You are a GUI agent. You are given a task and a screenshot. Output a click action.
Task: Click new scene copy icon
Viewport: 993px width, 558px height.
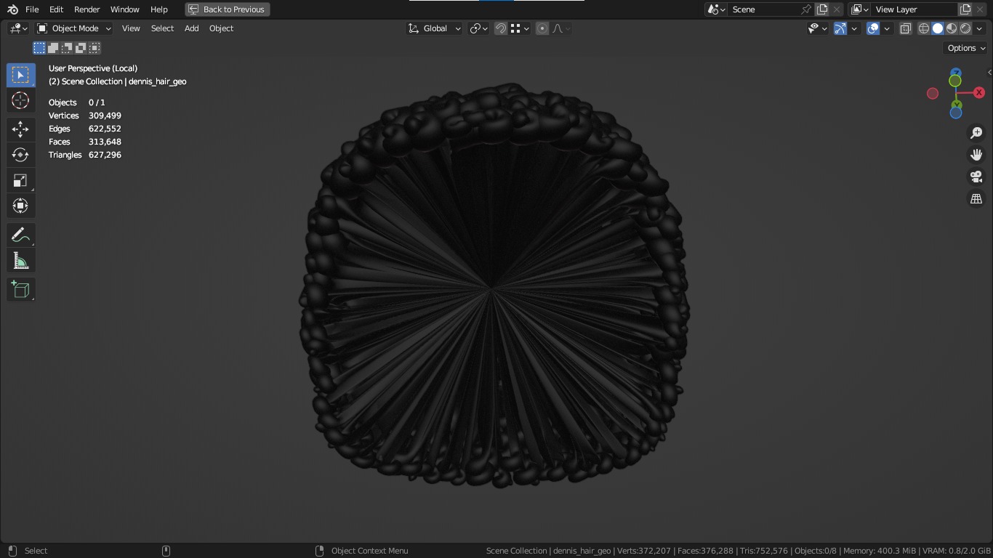pos(822,9)
